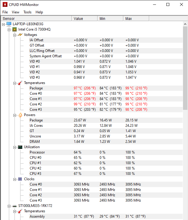Click the Powers flame icon
Image resolution: width=188 pixels, height=220 pixels.
coord(20,115)
